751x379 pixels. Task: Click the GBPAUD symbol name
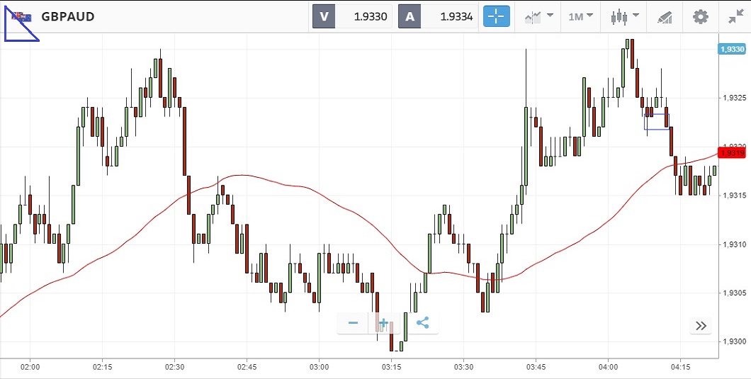pyautogui.click(x=68, y=16)
